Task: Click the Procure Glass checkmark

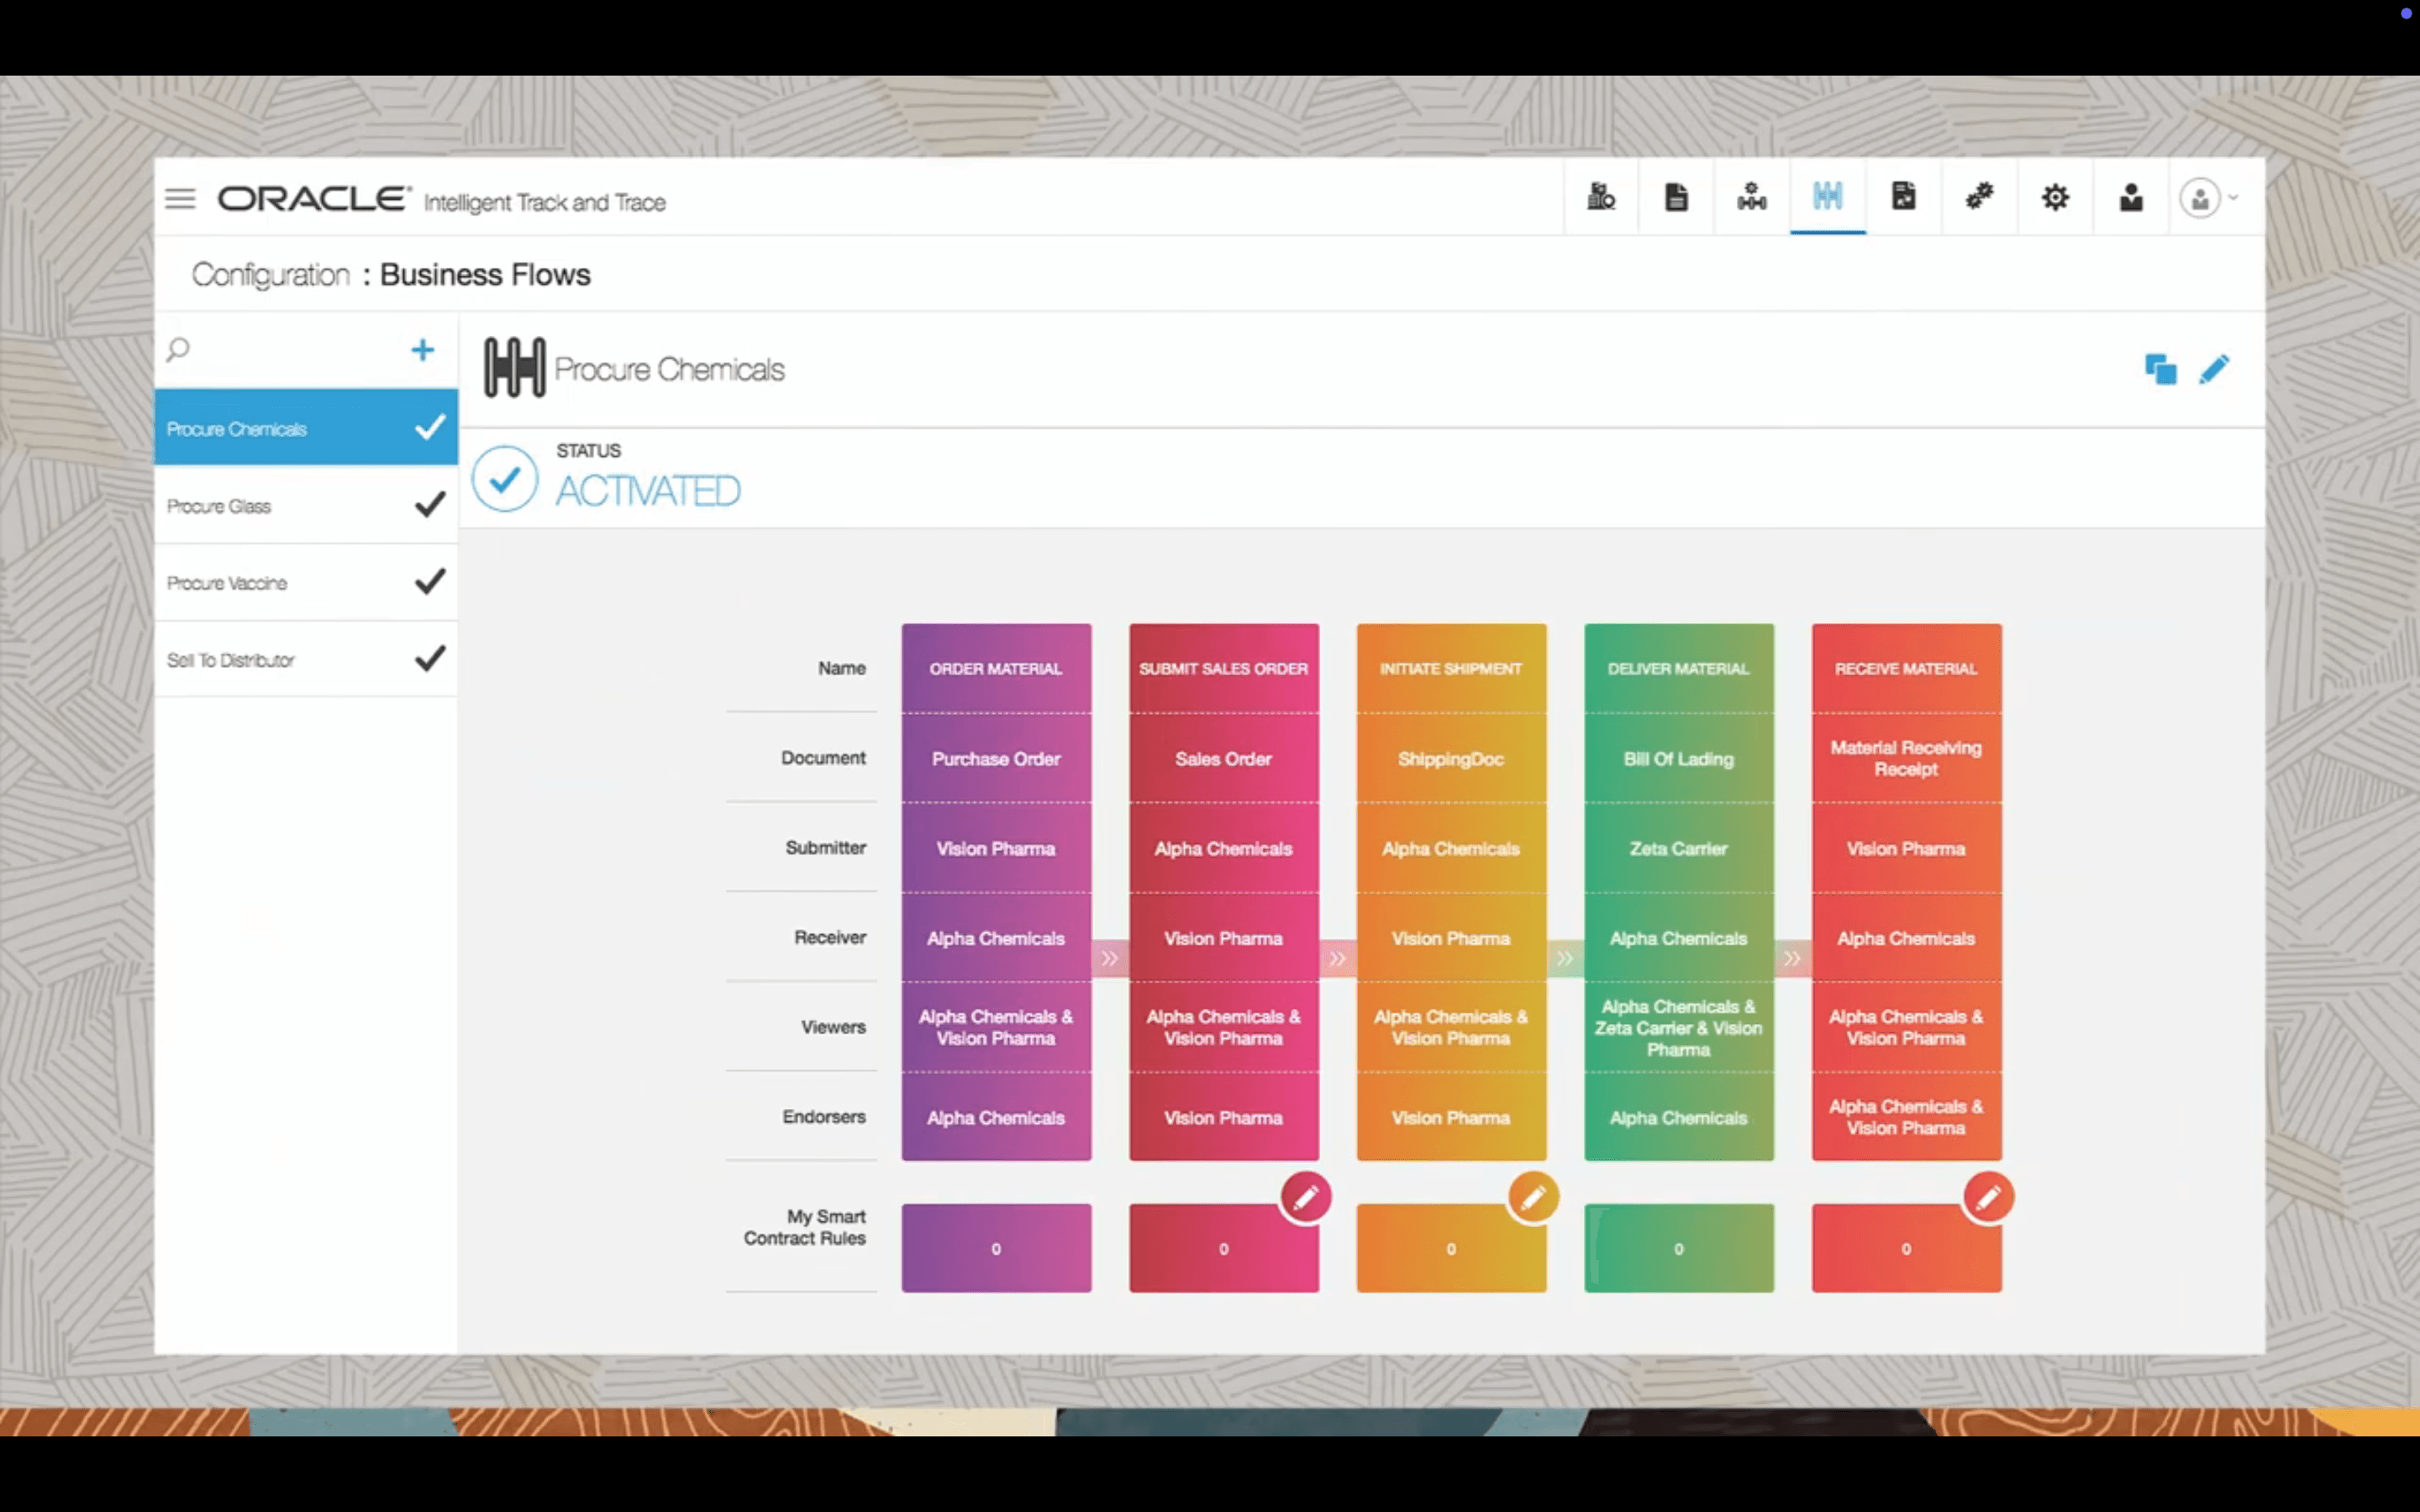Action: coord(430,505)
